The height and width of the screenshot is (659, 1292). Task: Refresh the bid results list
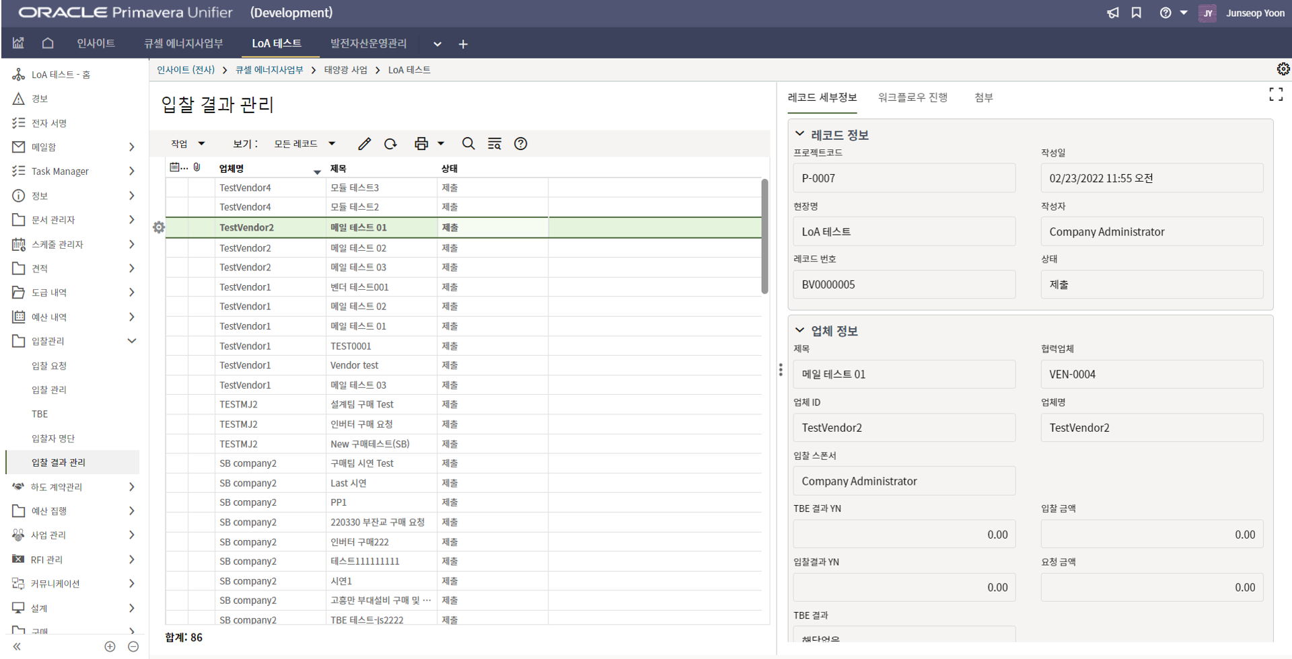point(390,144)
